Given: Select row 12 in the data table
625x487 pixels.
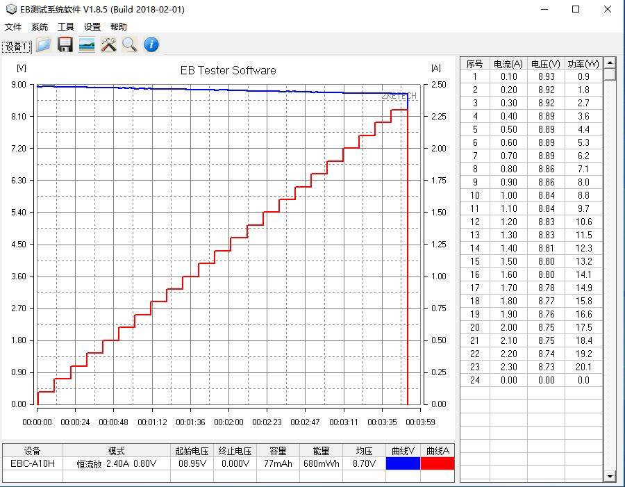Looking at the screenshot, I should coord(531,222).
